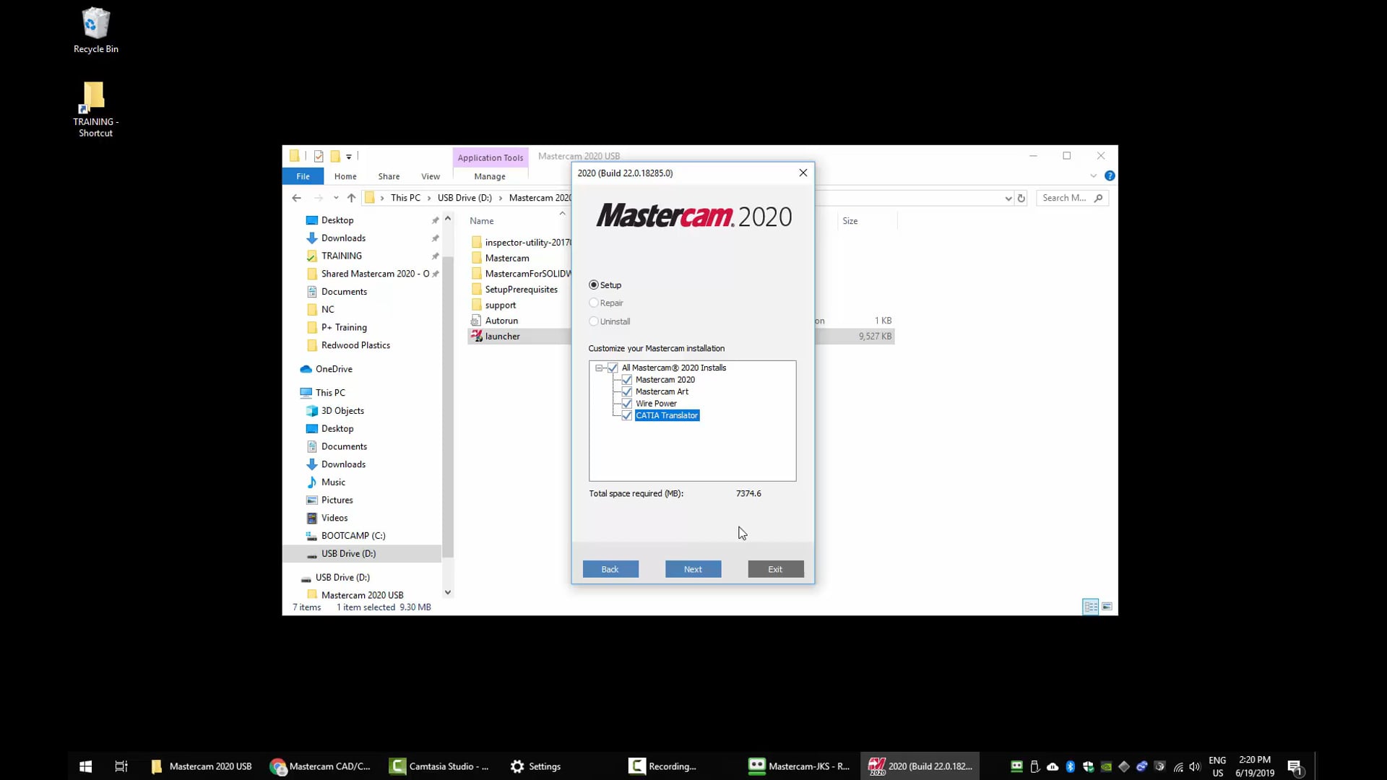Collapse the All Mastercam 2020 Installs tree node
Viewport: 1387px width, 780px height.
tap(599, 368)
